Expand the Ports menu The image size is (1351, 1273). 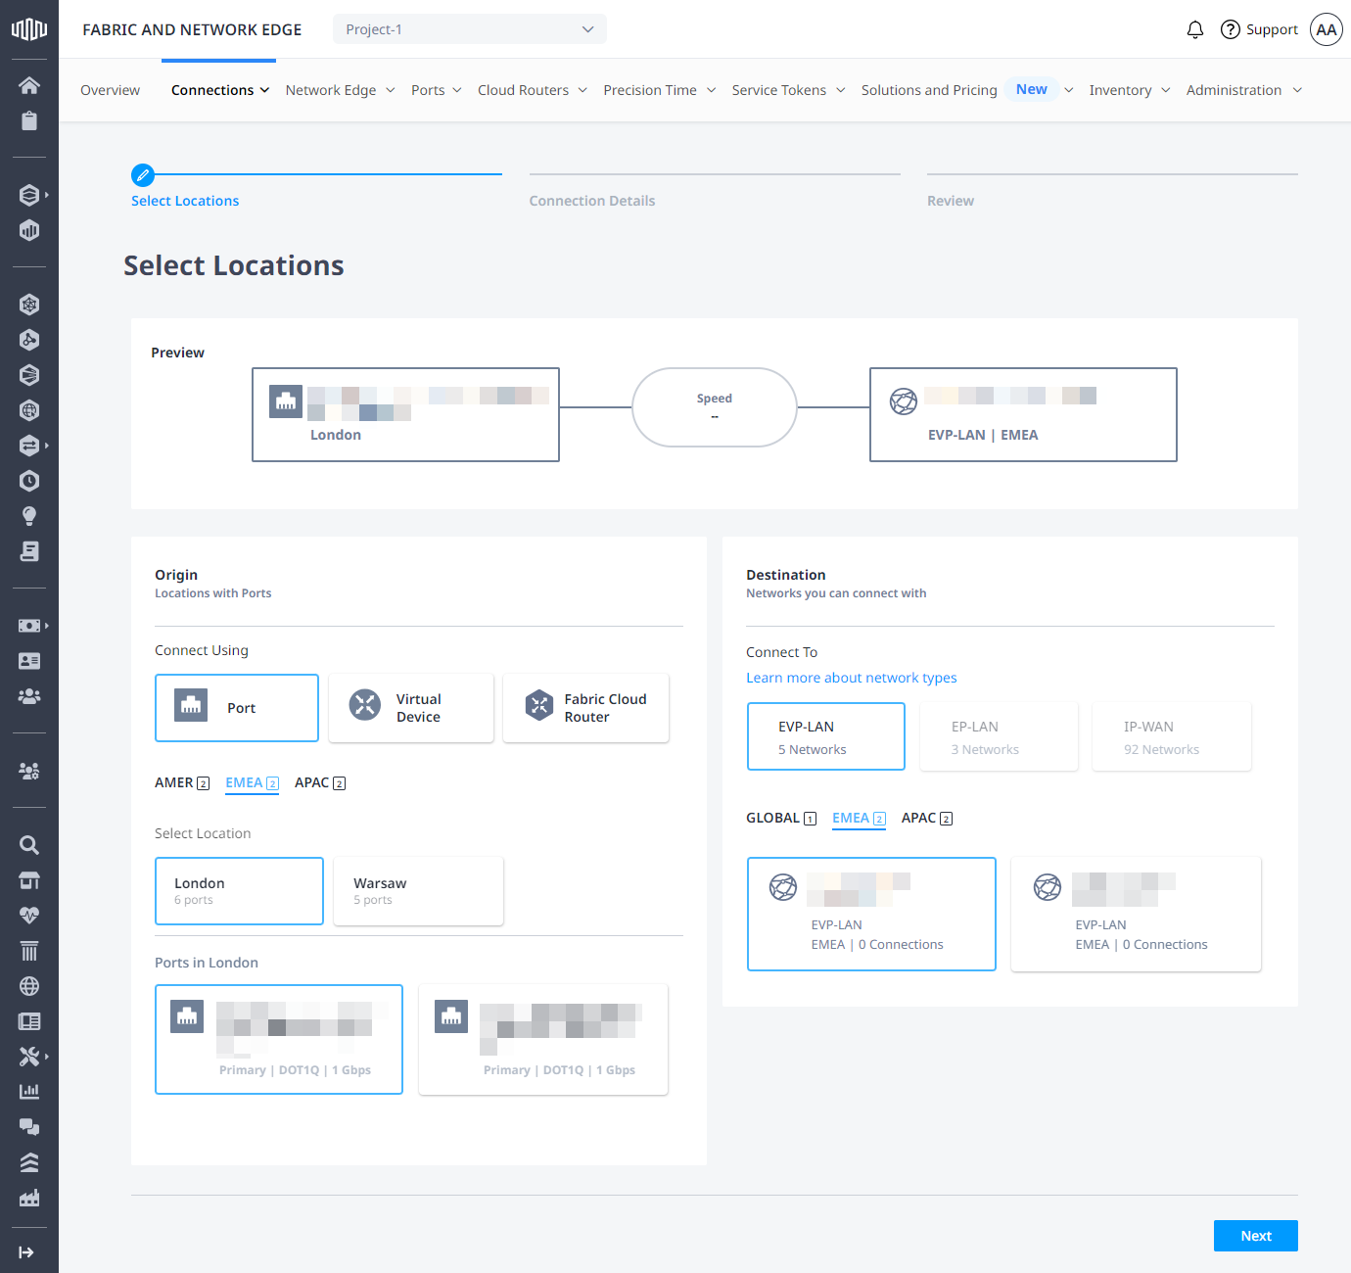(x=437, y=90)
